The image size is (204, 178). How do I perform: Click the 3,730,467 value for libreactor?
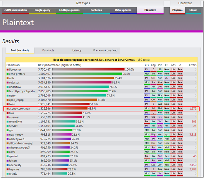(44, 70)
